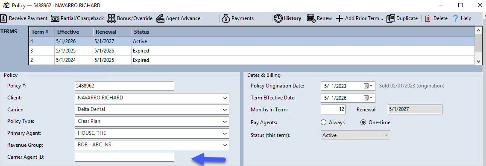
Task: Show the policy History
Action: tap(288, 18)
